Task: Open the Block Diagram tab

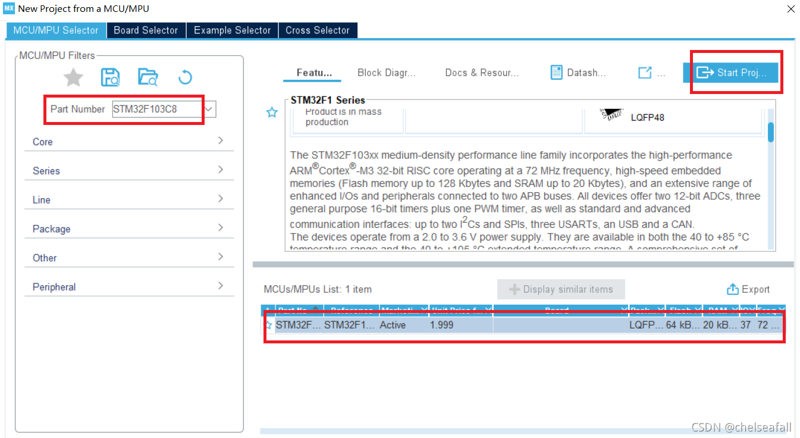Action: coord(387,73)
